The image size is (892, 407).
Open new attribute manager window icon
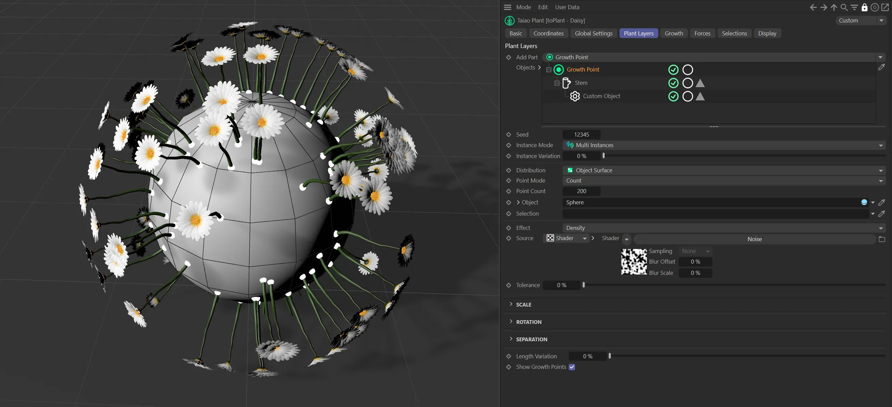pos(885,7)
